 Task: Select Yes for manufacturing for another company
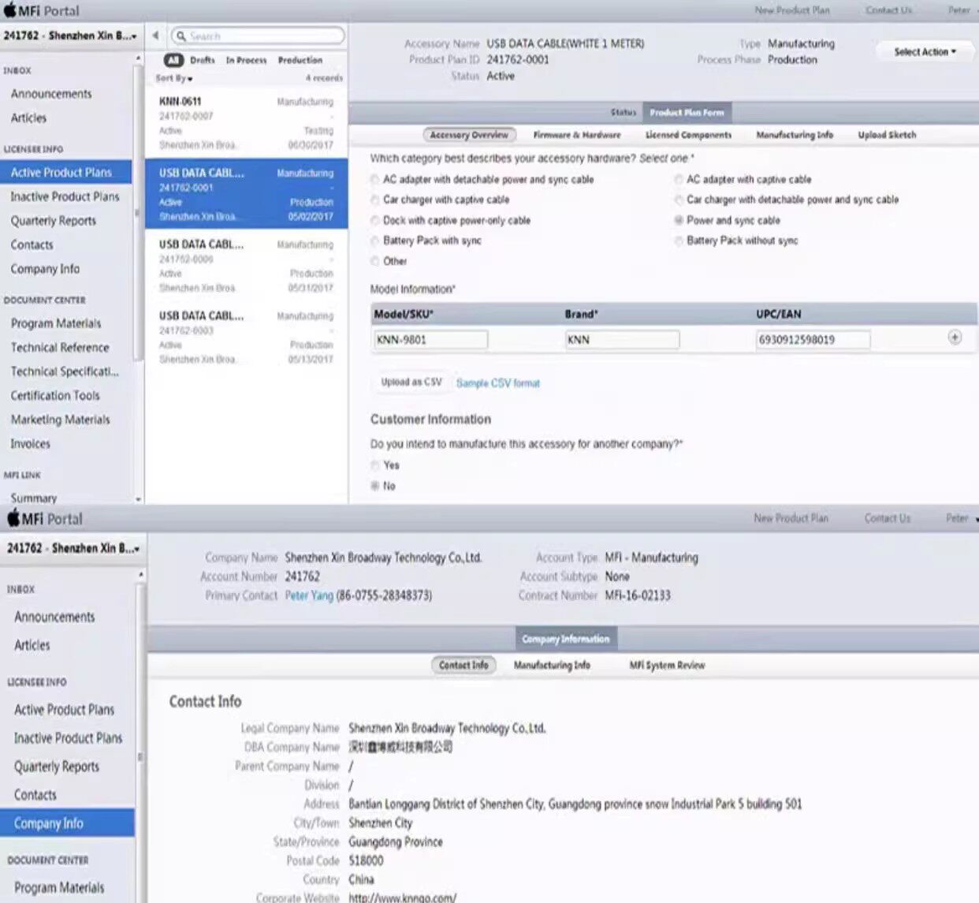tap(374, 465)
